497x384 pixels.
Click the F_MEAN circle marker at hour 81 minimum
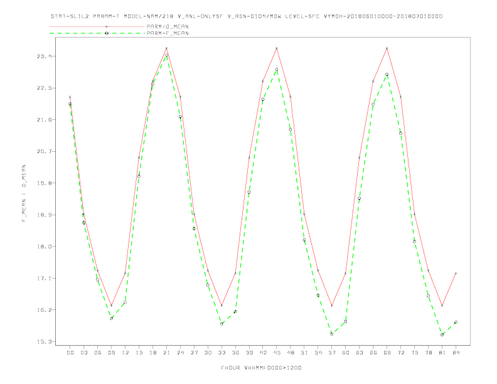[x=442, y=334]
